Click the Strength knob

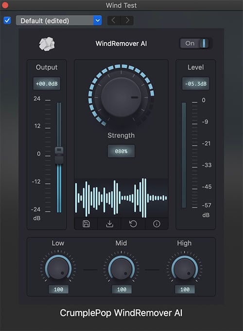pos(121,97)
